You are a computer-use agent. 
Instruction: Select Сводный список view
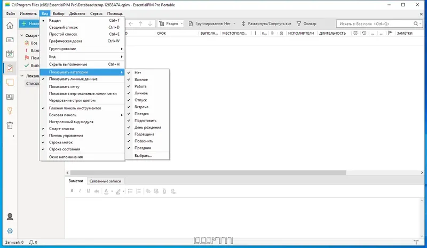(82, 27)
